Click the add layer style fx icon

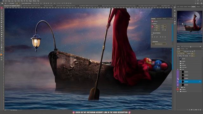tap(190, 110)
